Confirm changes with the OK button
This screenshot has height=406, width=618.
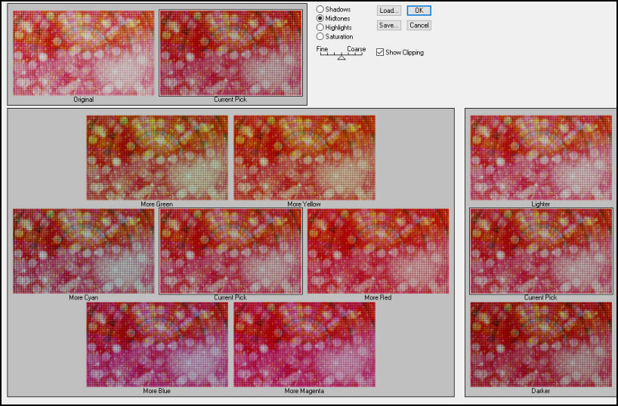coord(419,11)
